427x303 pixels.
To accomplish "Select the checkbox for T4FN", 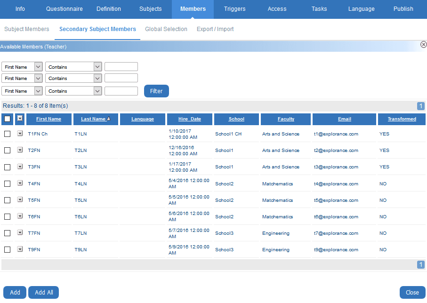I will tap(8, 184).
